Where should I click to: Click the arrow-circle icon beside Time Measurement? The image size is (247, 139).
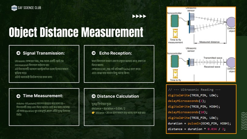pyautogui.click(x=18, y=96)
